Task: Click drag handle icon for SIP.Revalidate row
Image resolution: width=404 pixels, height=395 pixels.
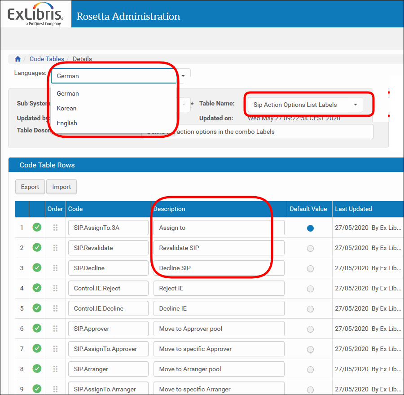Action: [x=55, y=248]
